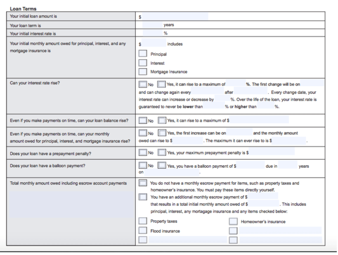
Task: Check the no monthly escrow payment option
Action: point(142,183)
